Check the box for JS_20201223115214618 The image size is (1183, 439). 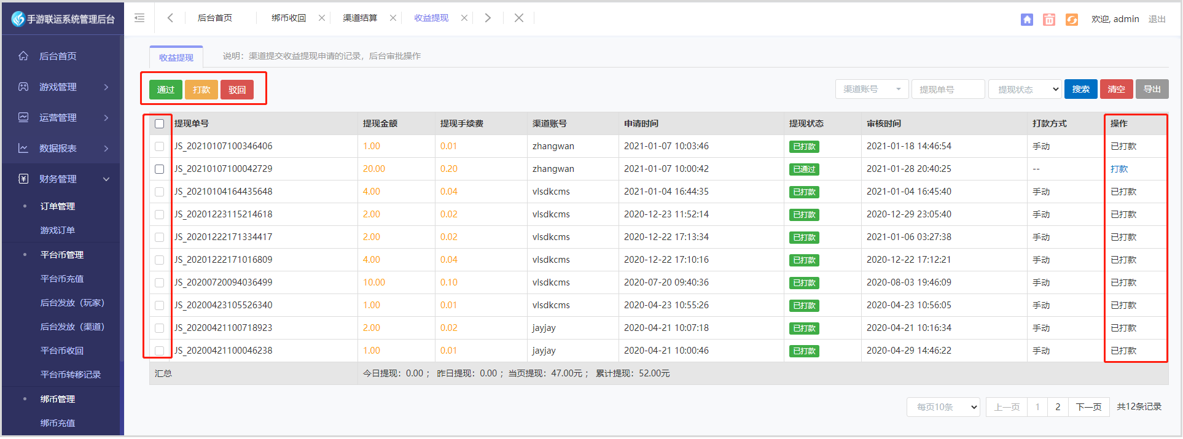160,215
